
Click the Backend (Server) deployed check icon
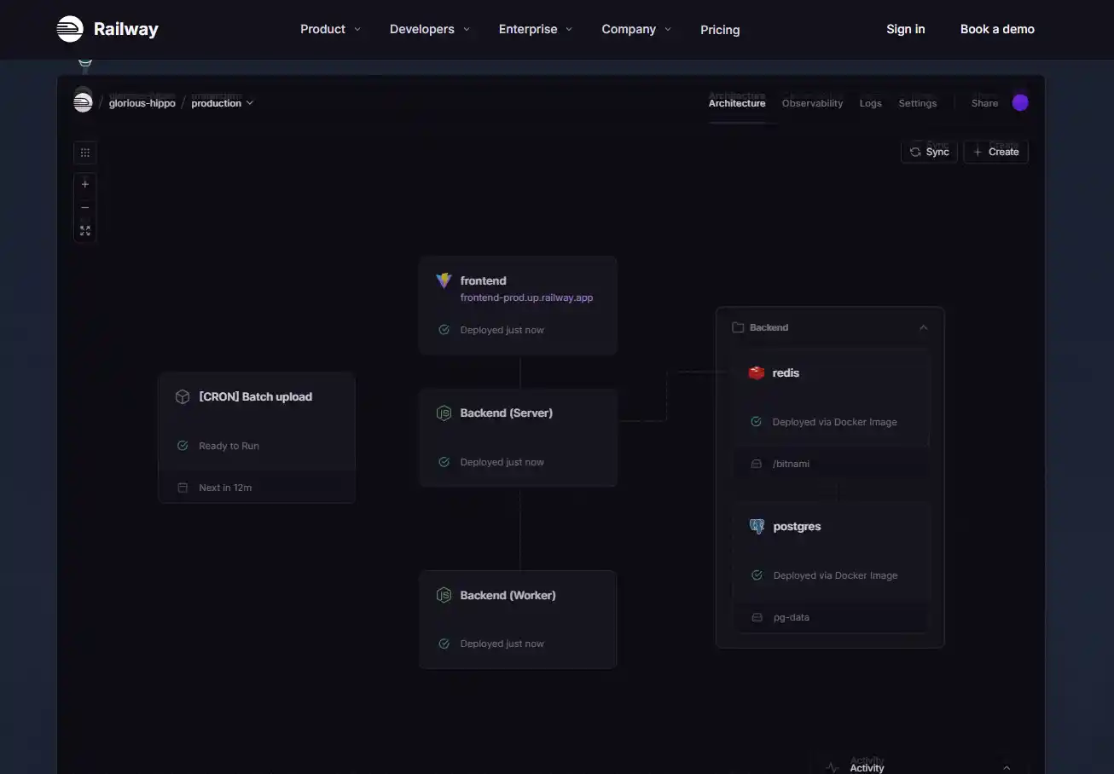[444, 462]
